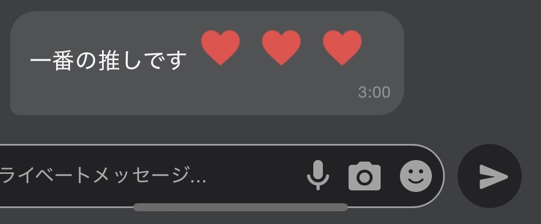The height and width of the screenshot is (224, 541).
Task: Tap the gray message bubble background
Action: click(207, 63)
